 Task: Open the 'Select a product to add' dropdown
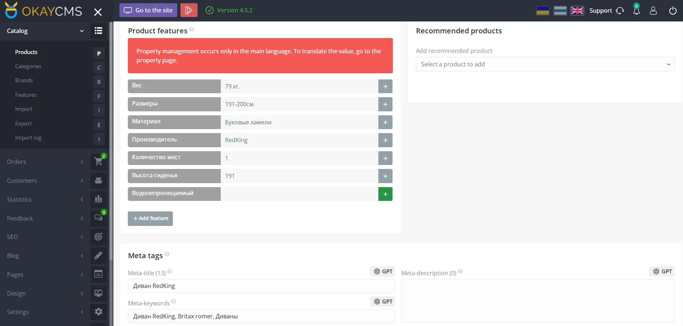pyautogui.click(x=545, y=64)
